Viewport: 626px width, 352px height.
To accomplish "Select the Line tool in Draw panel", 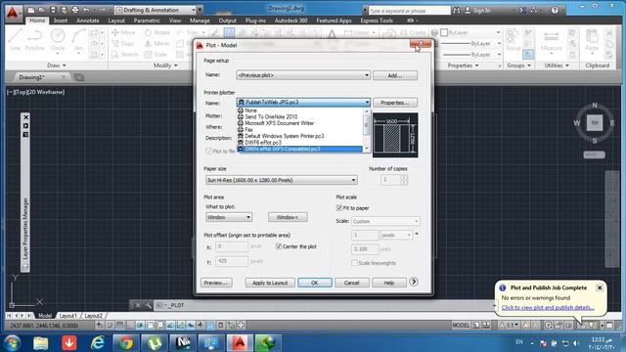I will pyautogui.click(x=16, y=40).
